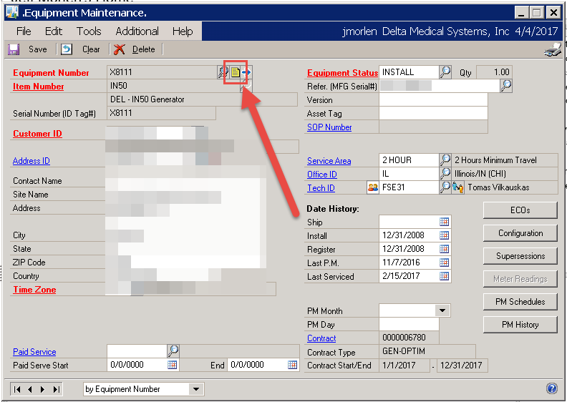
Task: Click the Service Area link
Action: click(x=329, y=161)
